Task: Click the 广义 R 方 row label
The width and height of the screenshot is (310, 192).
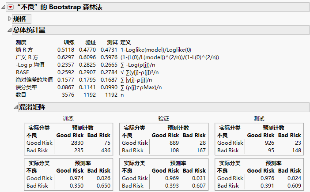Action: (27, 57)
